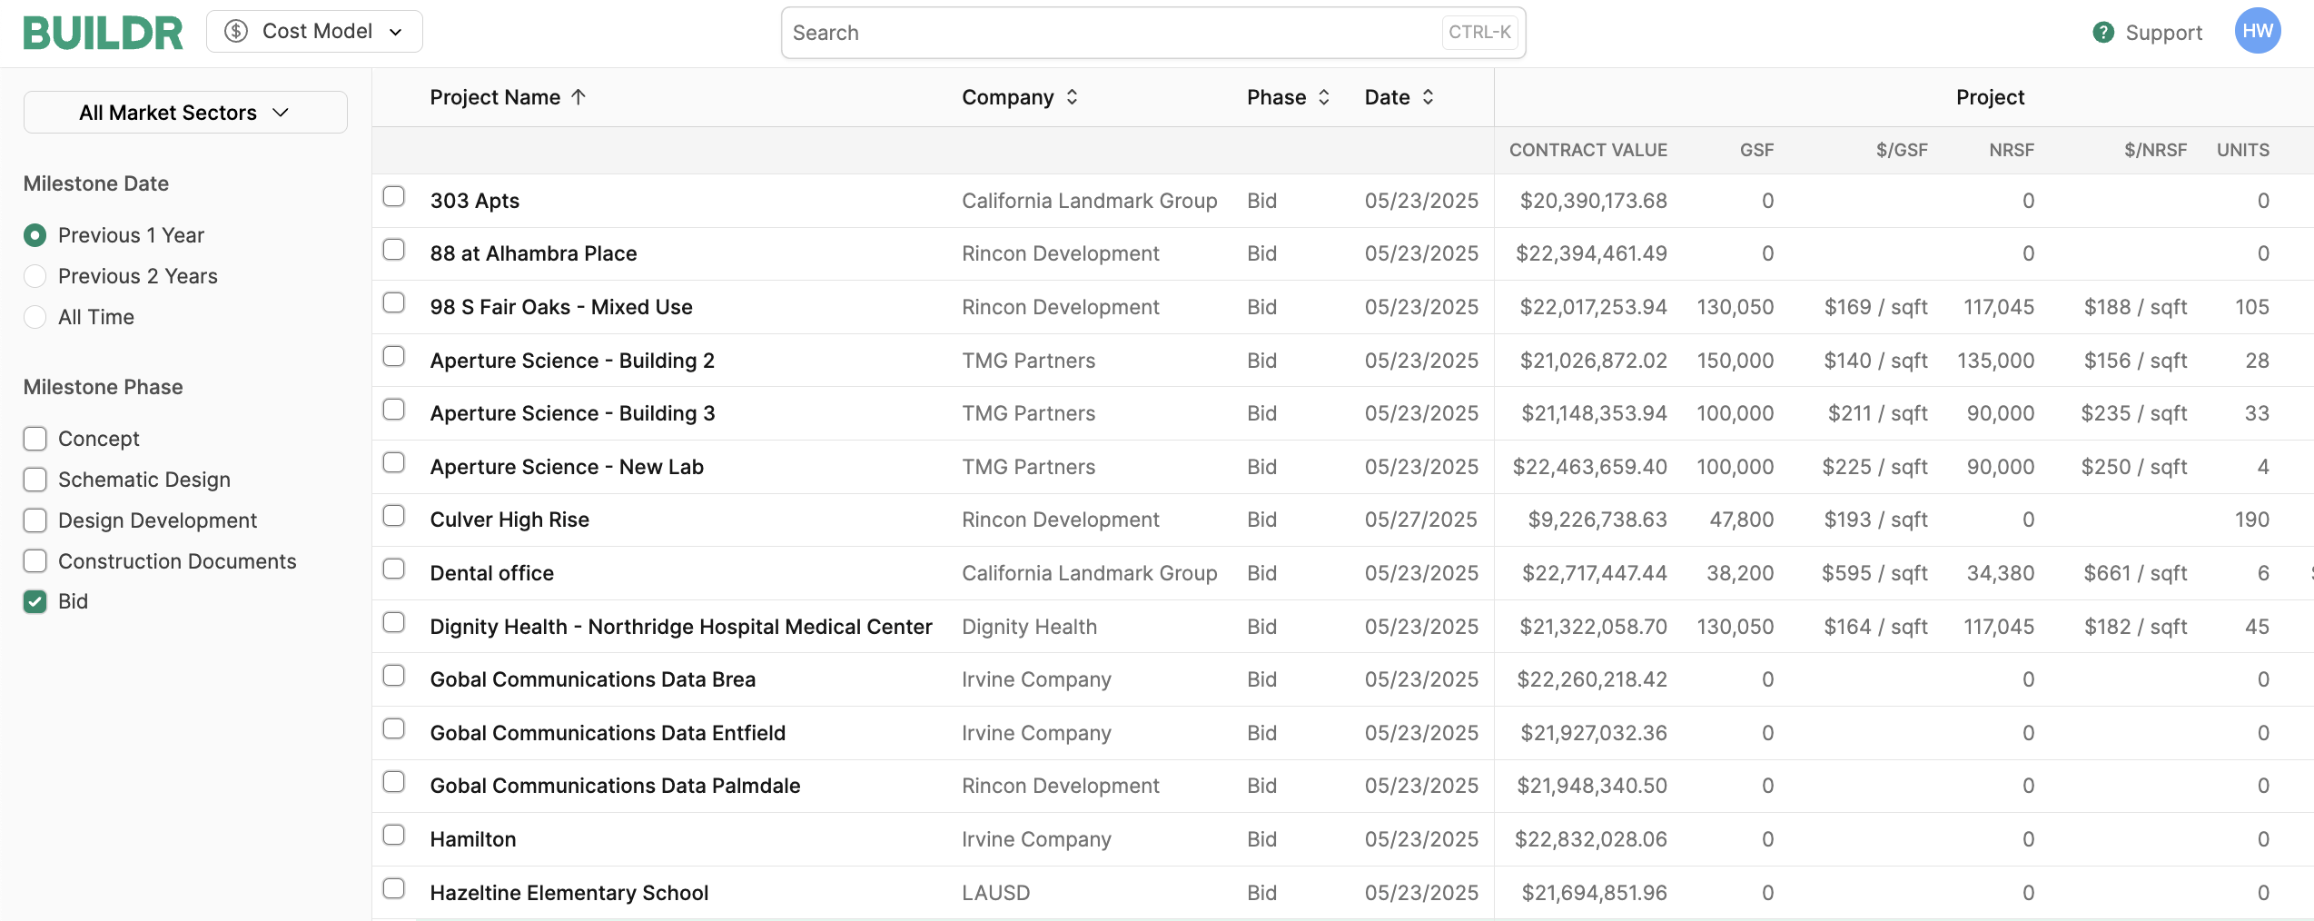Select Hazeltine Elementary School checkbox
The image size is (2314, 921).
(x=393, y=888)
